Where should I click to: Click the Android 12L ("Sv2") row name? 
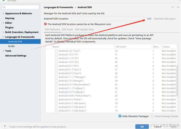coord(69,51)
